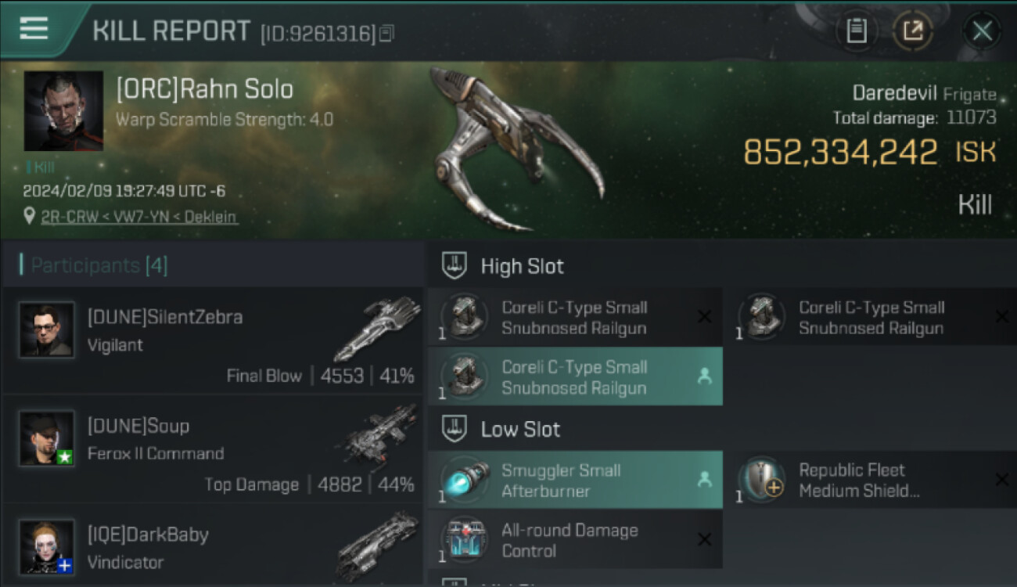Click the Republic Fleet Medium Shield icon
The height and width of the screenshot is (587, 1017).
click(x=762, y=480)
